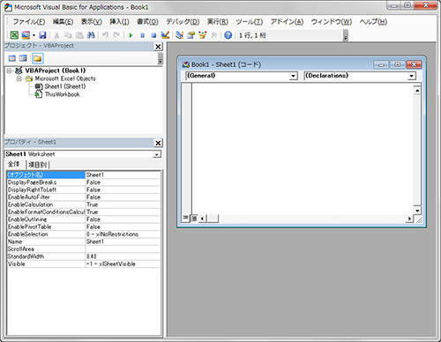The height and width of the screenshot is (342, 441).
Task: Open the 実行(R) menu
Action: 218,22
